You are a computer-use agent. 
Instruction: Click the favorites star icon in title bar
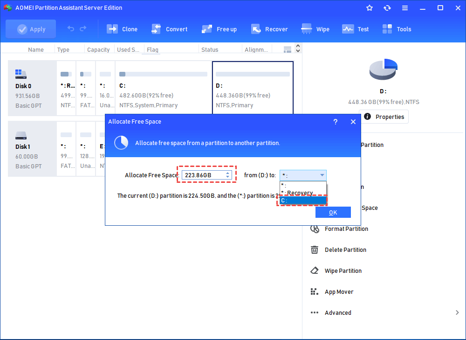click(370, 8)
